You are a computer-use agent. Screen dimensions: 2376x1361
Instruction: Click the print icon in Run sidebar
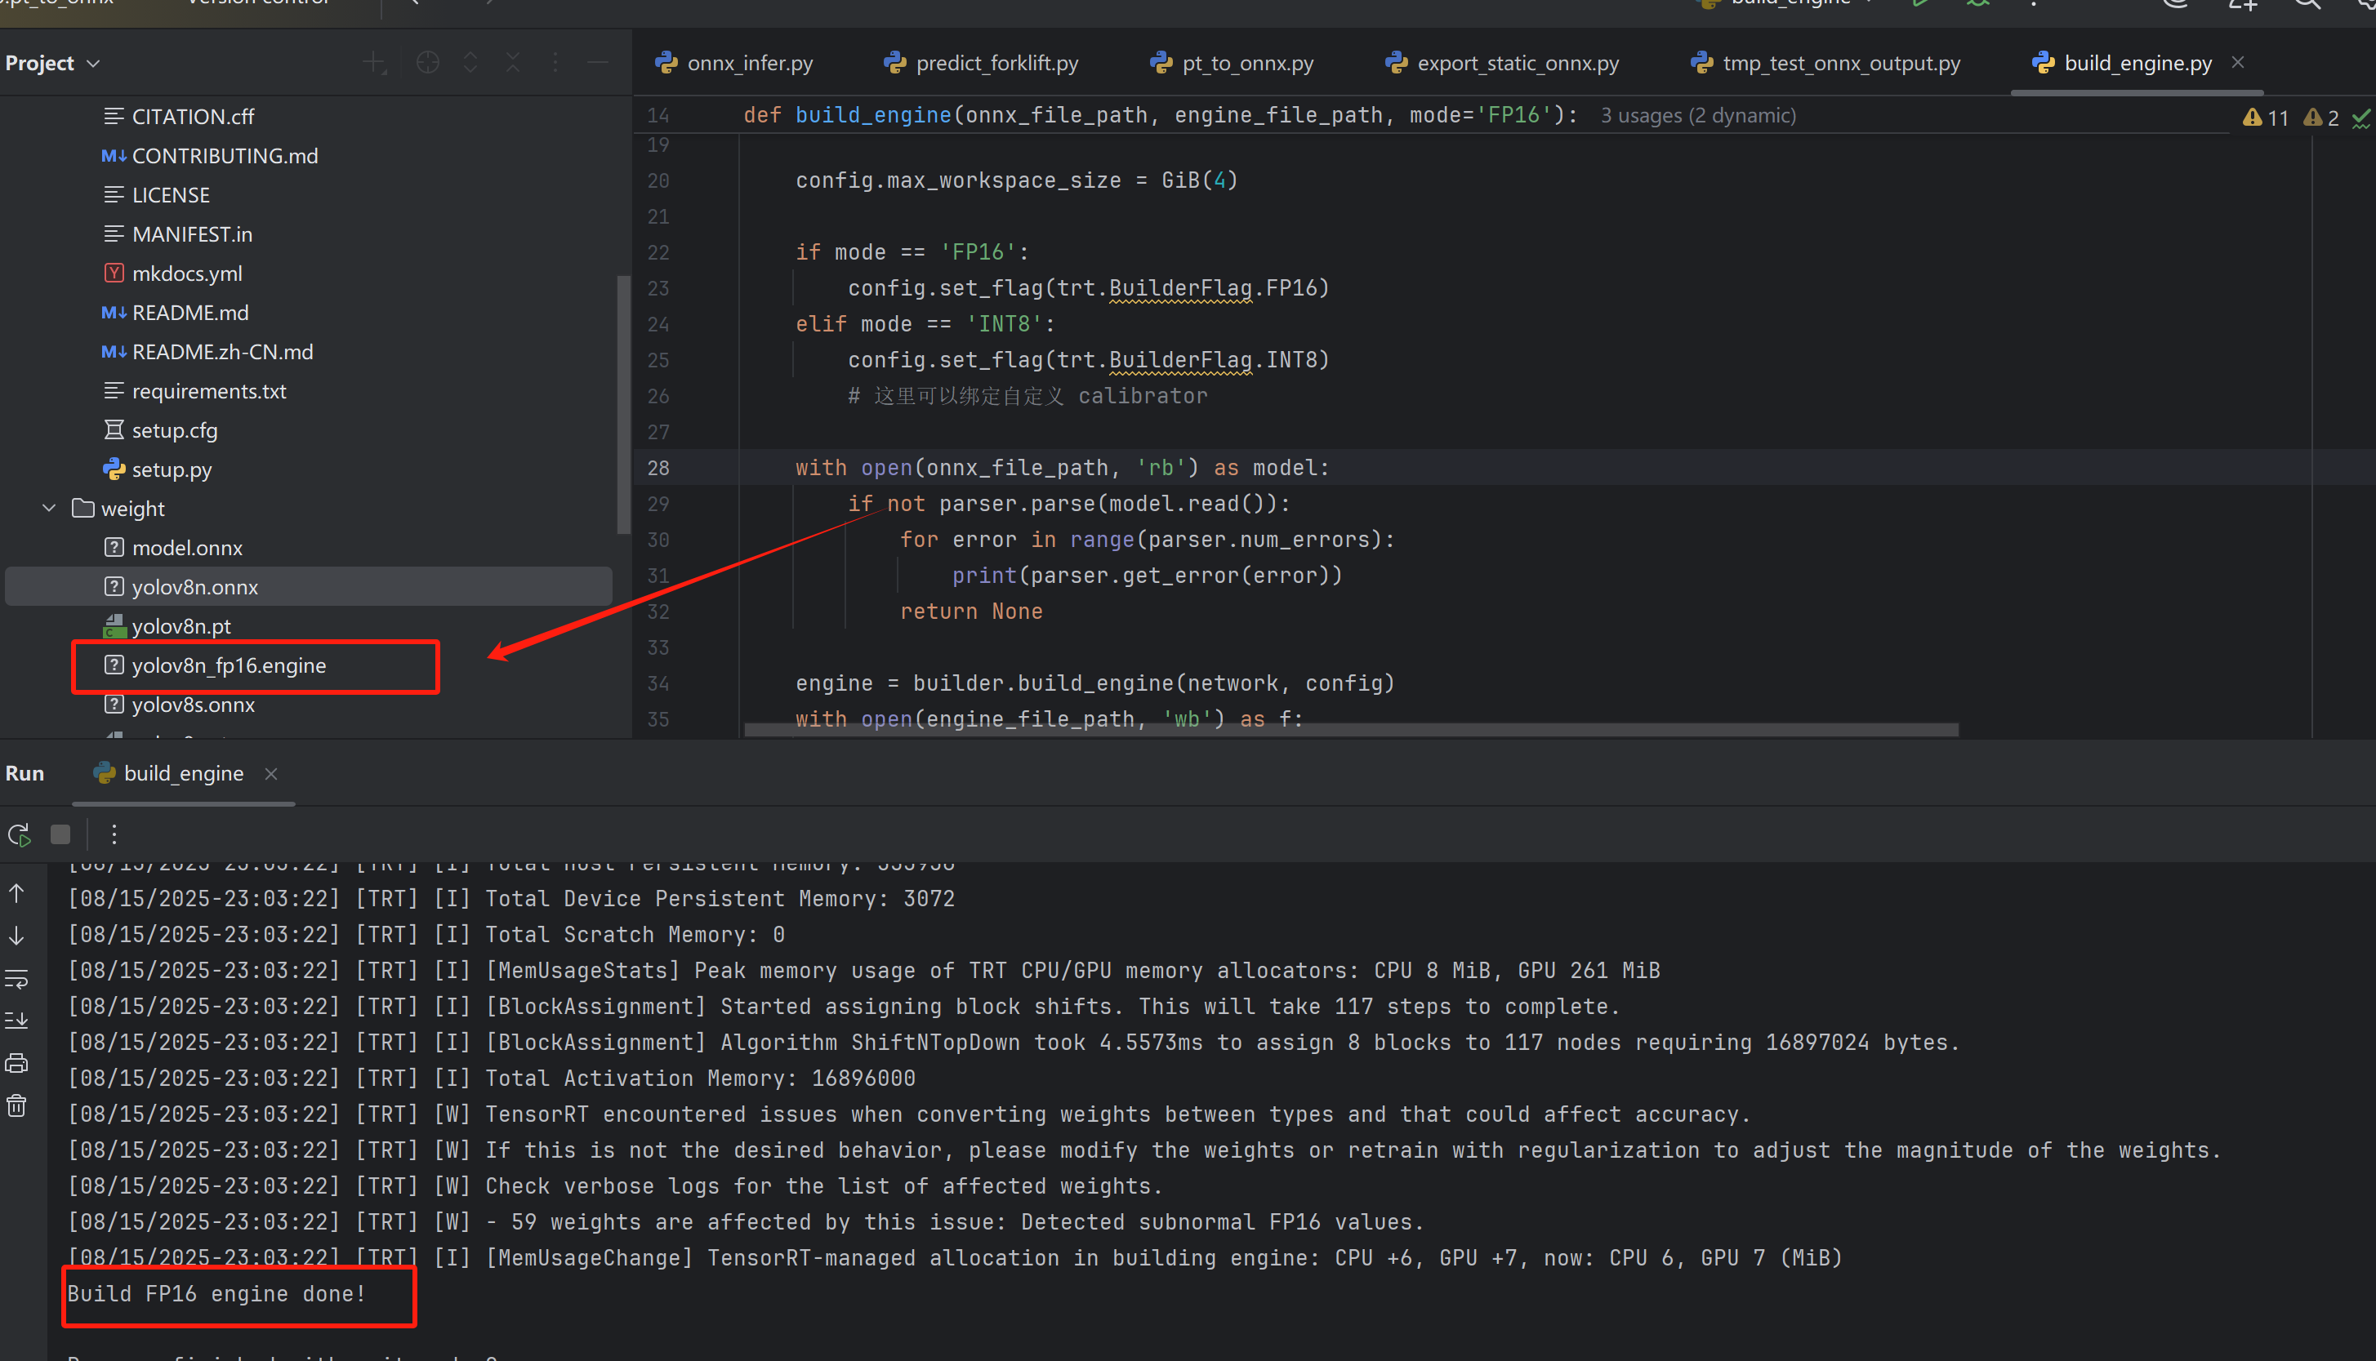(x=17, y=1064)
